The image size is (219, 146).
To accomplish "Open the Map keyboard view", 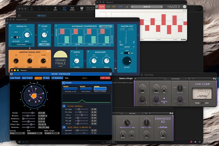I will pos(82,9).
